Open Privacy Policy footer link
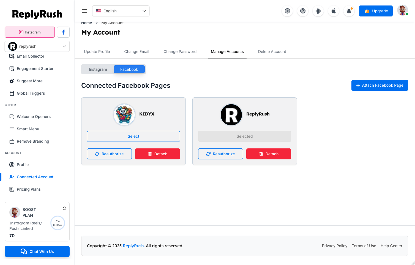The height and width of the screenshot is (265, 415). tap(335, 246)
